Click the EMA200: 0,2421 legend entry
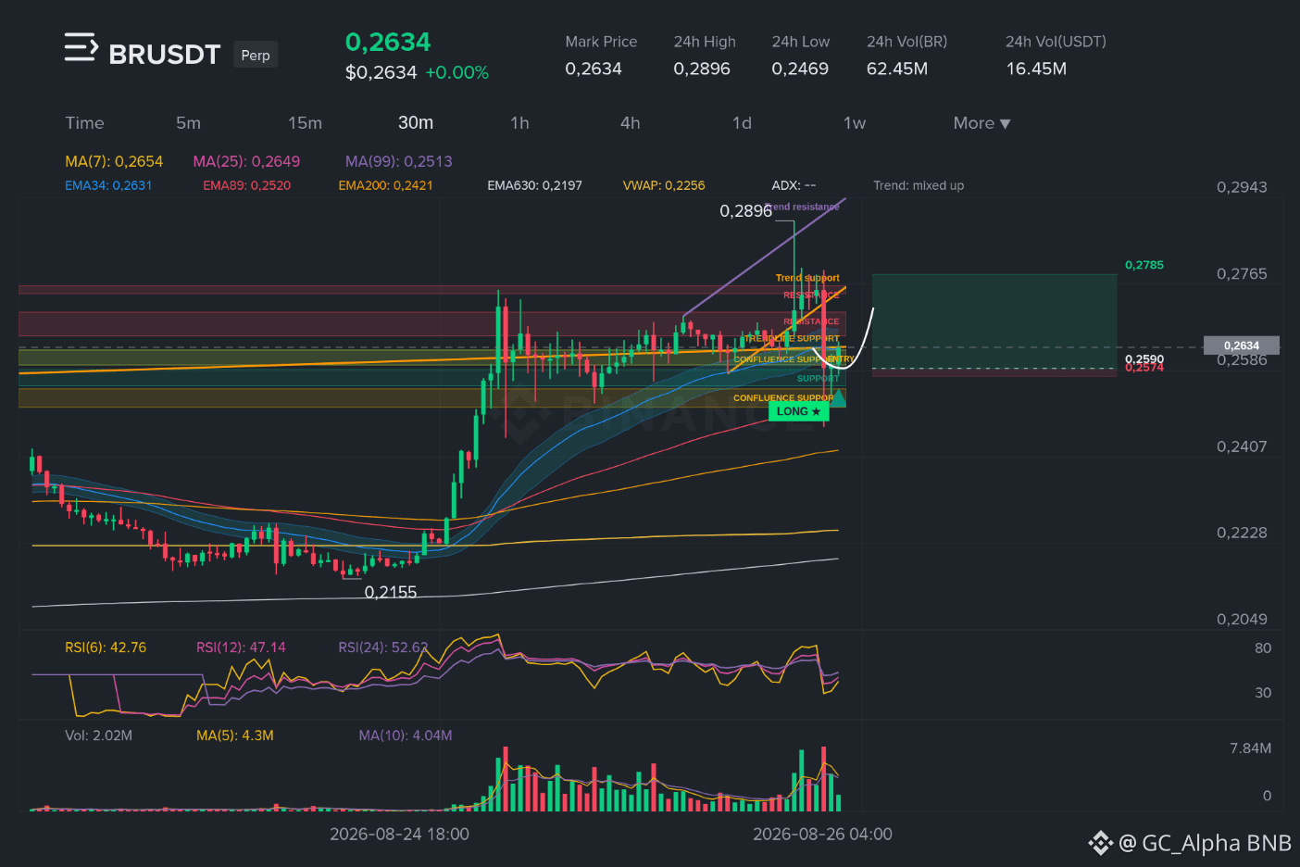1300x867 pixels. pyautogui.click(x=385, y=185)
